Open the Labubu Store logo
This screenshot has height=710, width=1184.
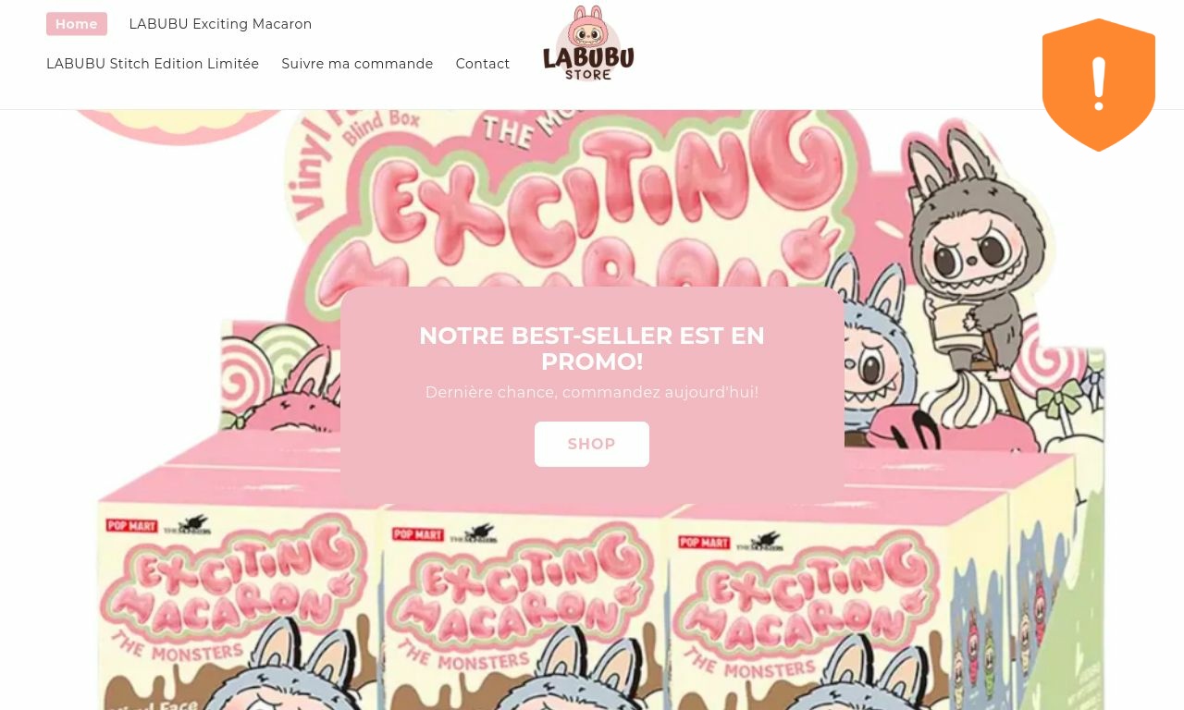coord(588,43)
